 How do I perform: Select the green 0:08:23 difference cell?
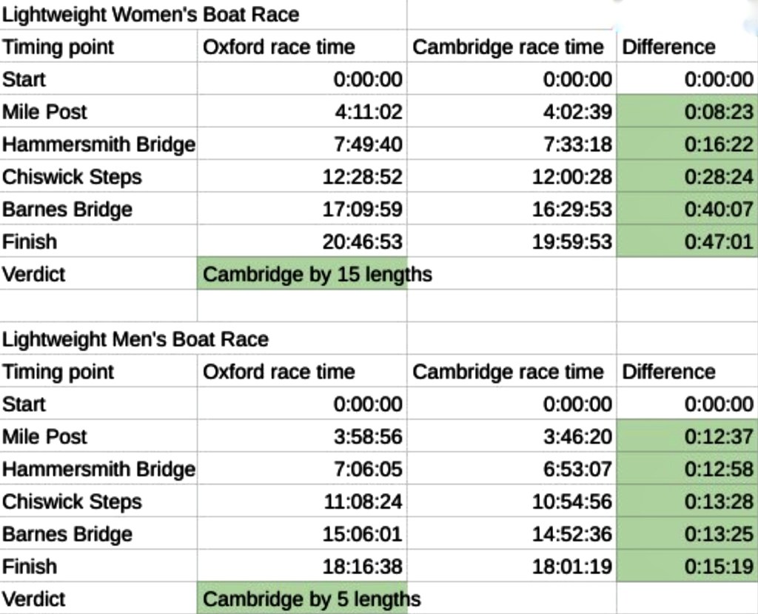pyautogui.click(x=687, y=112)
